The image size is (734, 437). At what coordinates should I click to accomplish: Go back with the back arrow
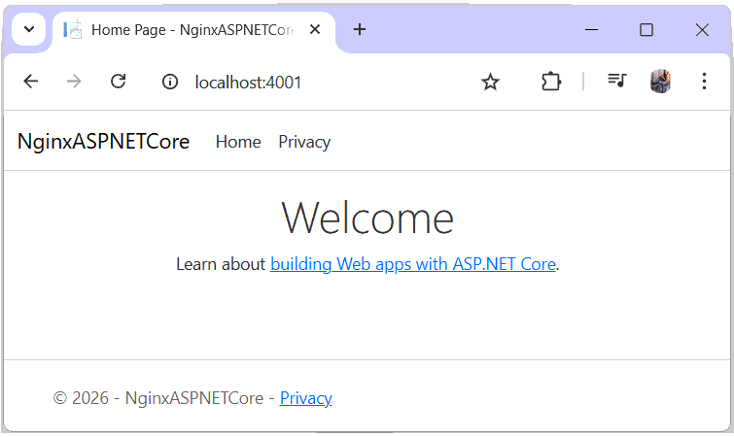(x=31, y=82)
